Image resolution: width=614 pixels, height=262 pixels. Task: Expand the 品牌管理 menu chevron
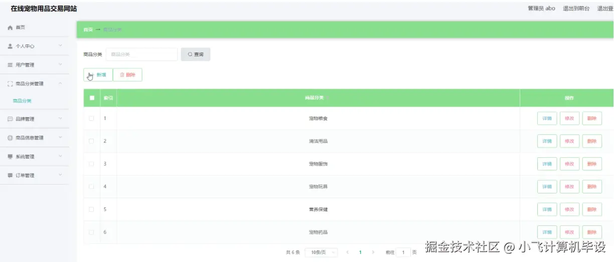click(x=60, y=119)
